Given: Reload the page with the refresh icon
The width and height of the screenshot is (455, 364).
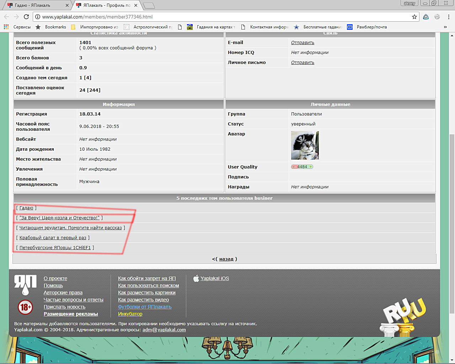Looking at the screenshot, I should (26, 17).
